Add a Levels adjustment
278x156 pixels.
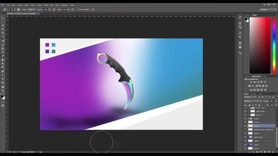tap(255, 82)
